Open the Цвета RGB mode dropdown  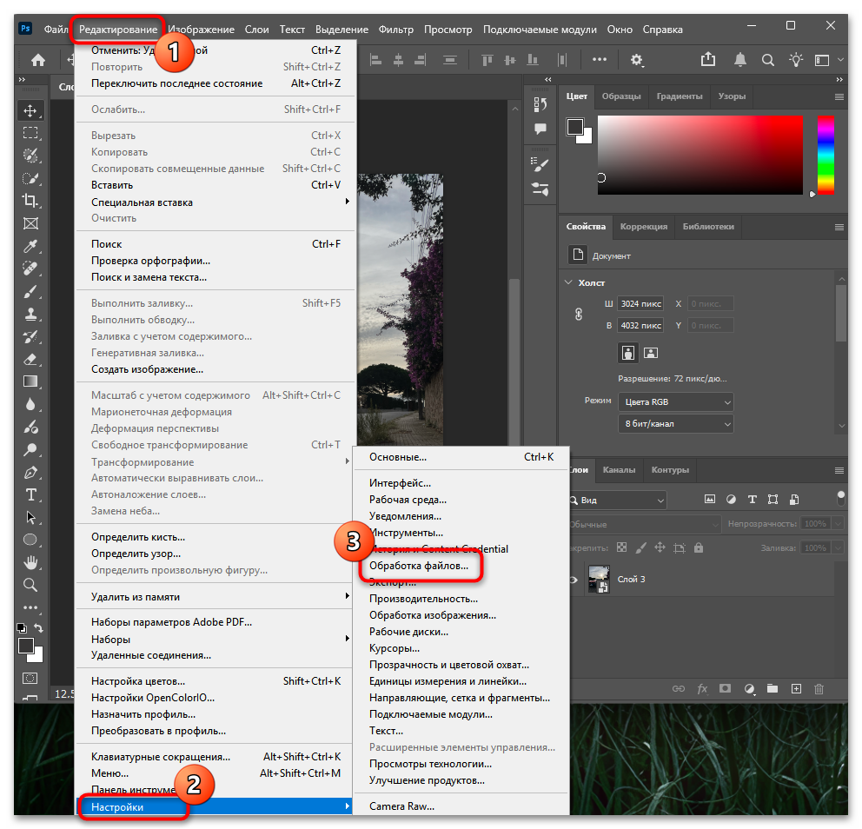[675, 402]
